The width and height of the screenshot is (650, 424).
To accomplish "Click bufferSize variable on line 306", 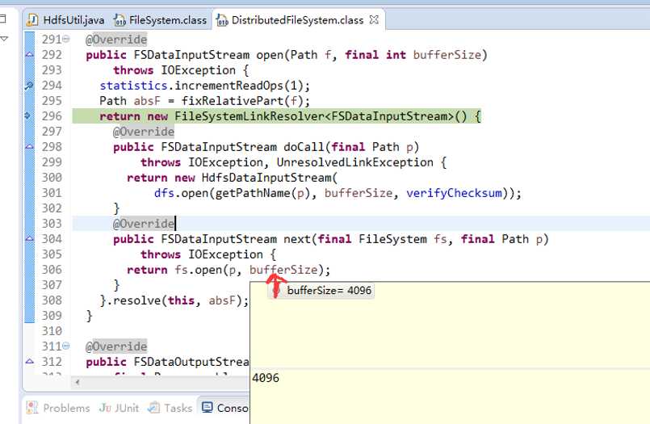I will (x=283, y=270).
